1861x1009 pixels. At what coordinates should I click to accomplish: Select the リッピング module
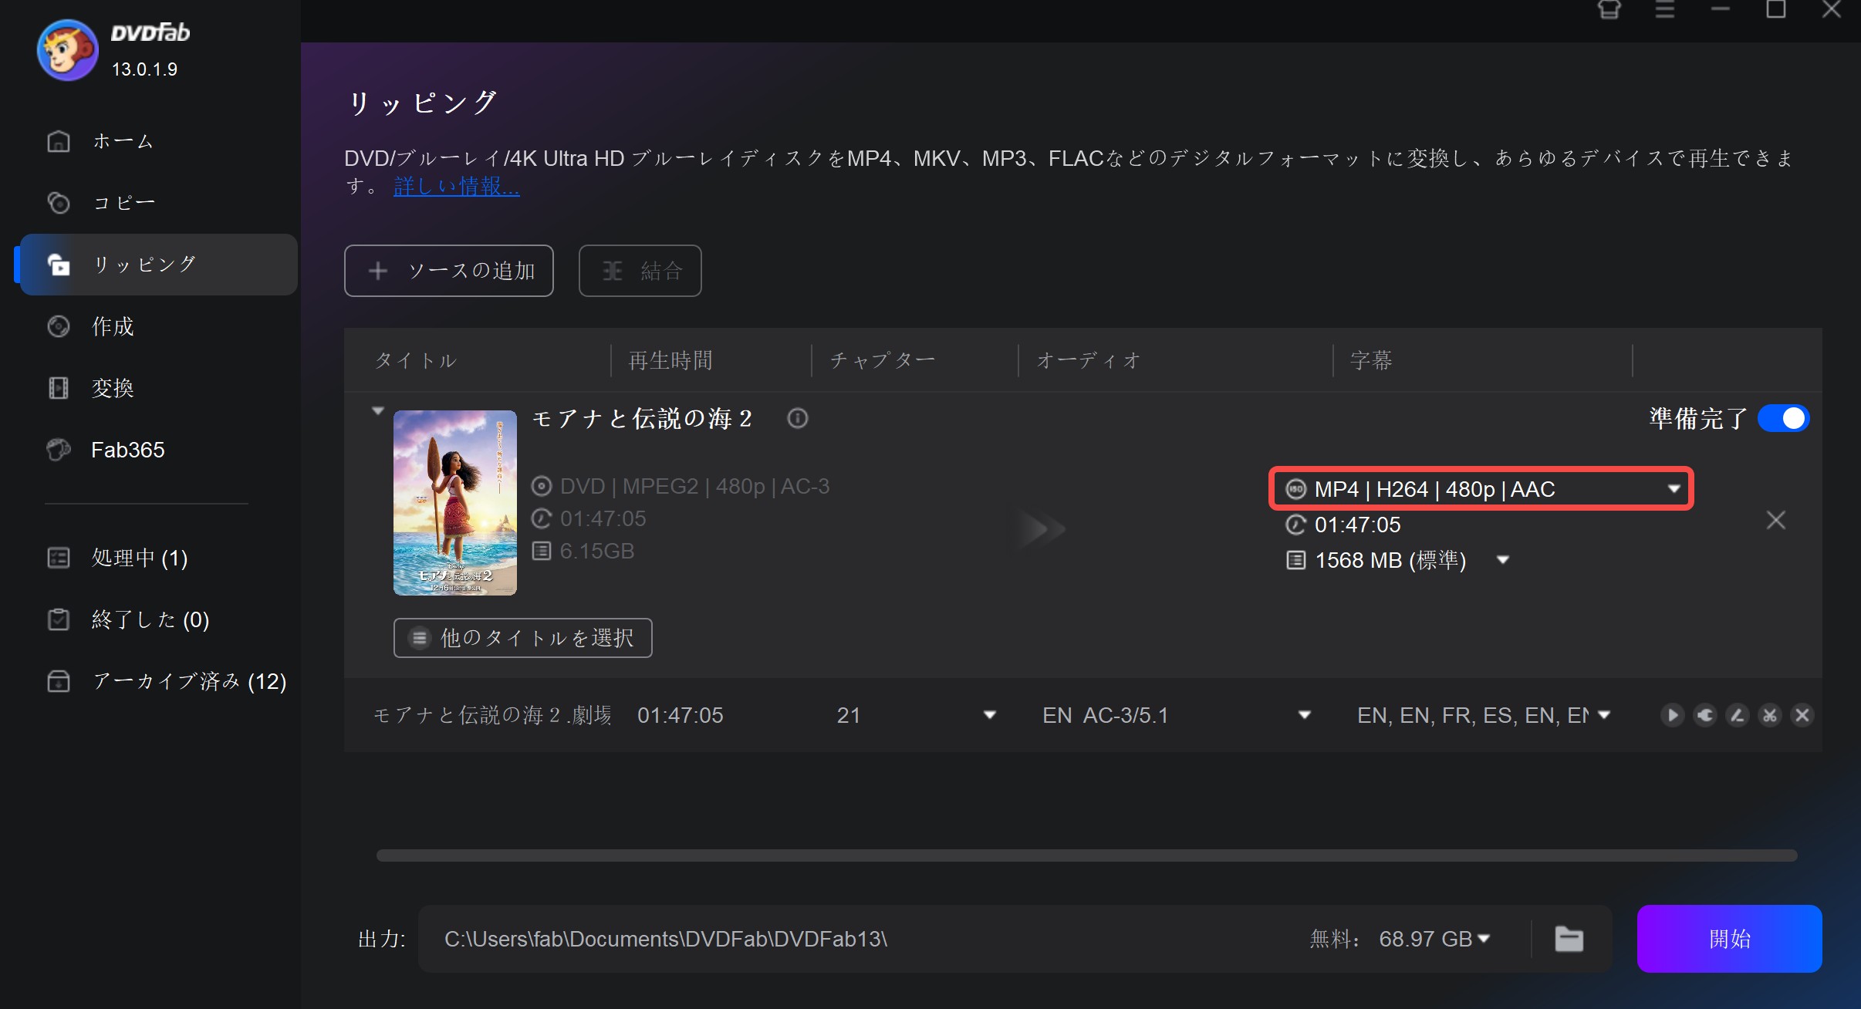click(158, 265)
